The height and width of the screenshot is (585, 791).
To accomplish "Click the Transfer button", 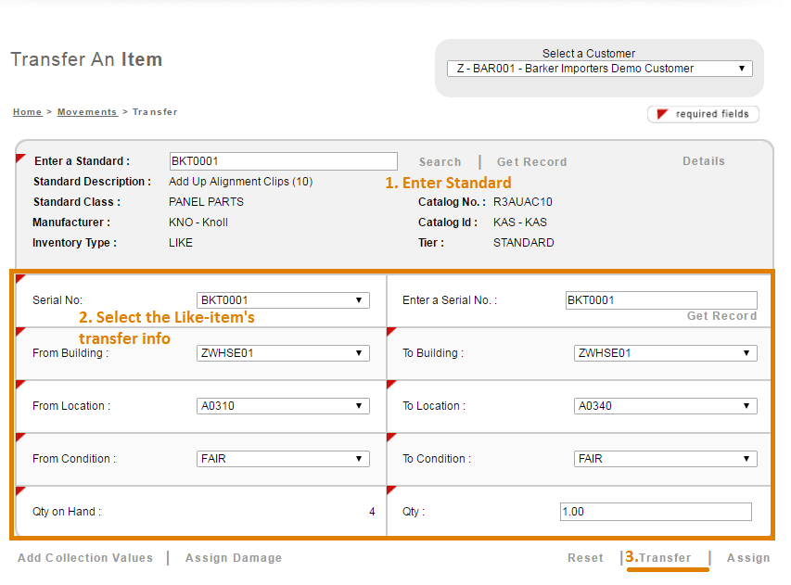I will (664, 558).
